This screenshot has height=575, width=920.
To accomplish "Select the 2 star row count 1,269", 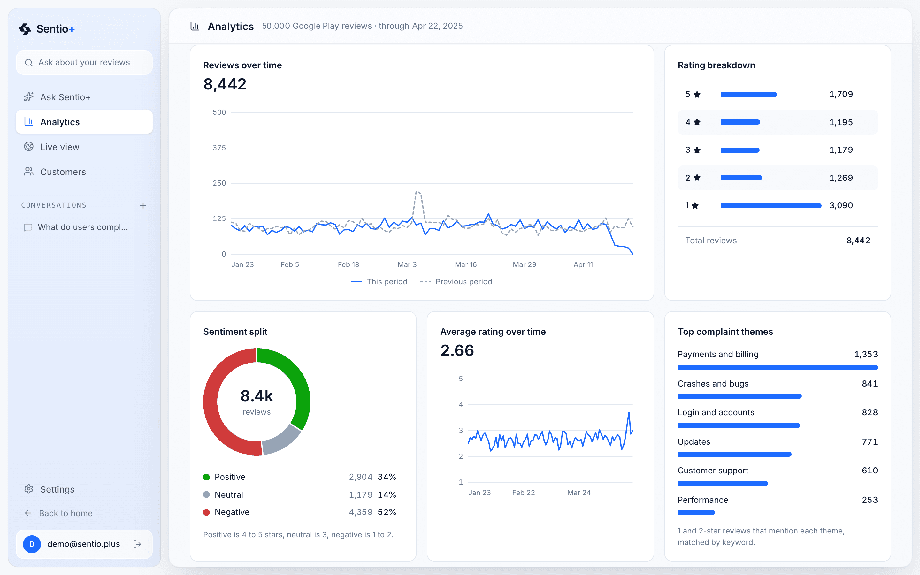I will [841, 178].
